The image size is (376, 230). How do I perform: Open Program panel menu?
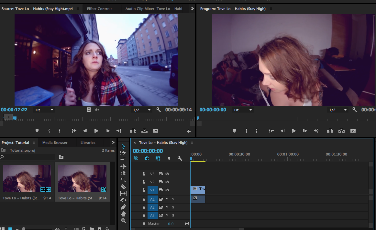point(271,9)
